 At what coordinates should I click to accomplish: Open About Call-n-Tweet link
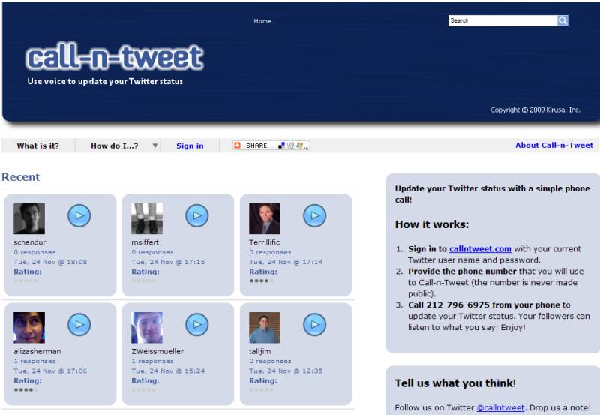(x=554, y=145)
